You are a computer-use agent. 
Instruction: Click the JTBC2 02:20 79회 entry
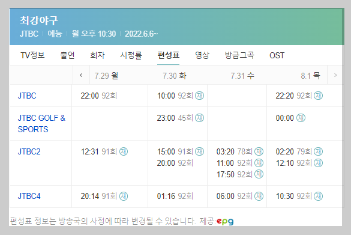tap(293, 152)
